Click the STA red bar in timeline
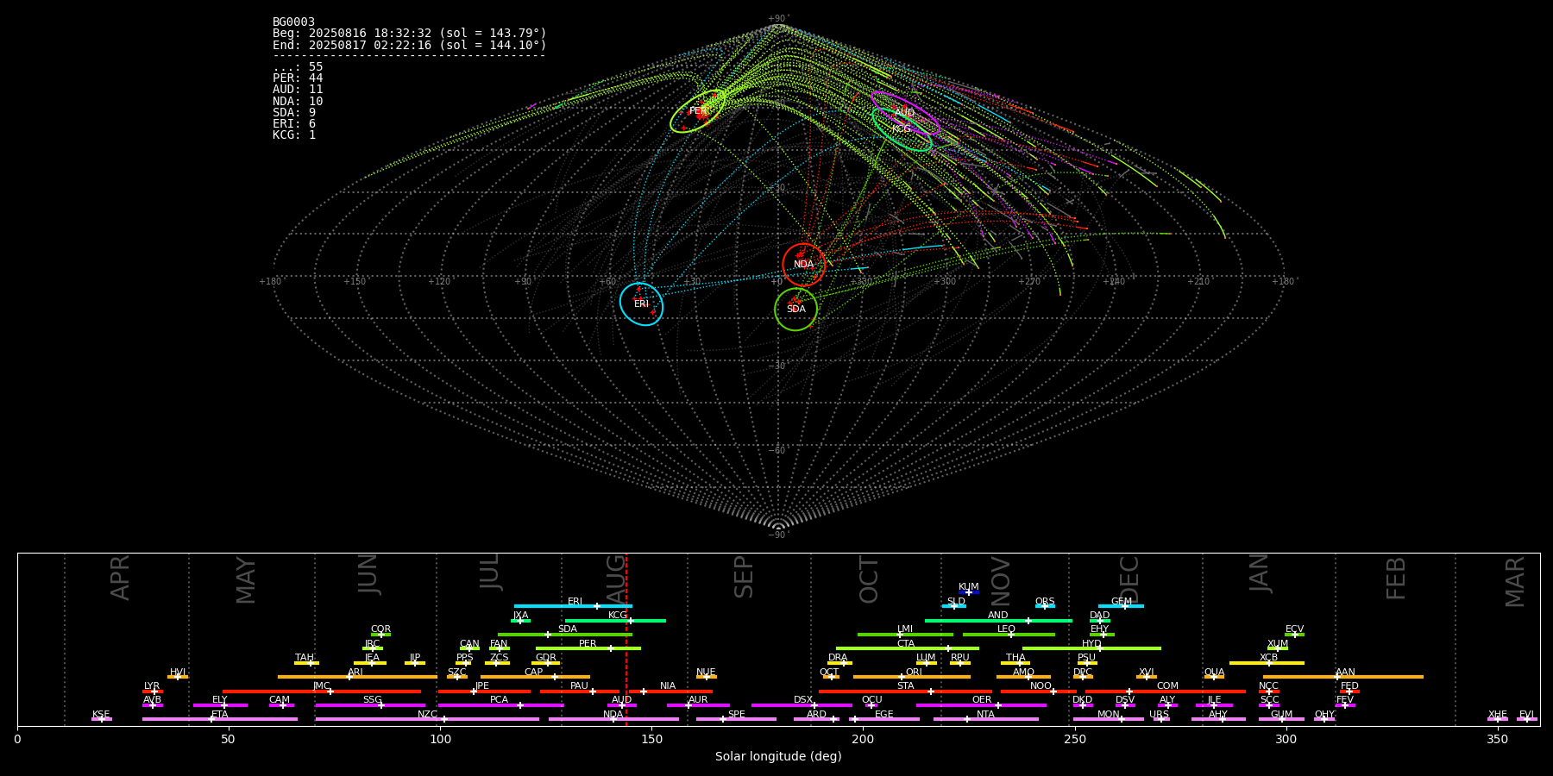Screen dimensions: 1553x776 tap(905, 692)
